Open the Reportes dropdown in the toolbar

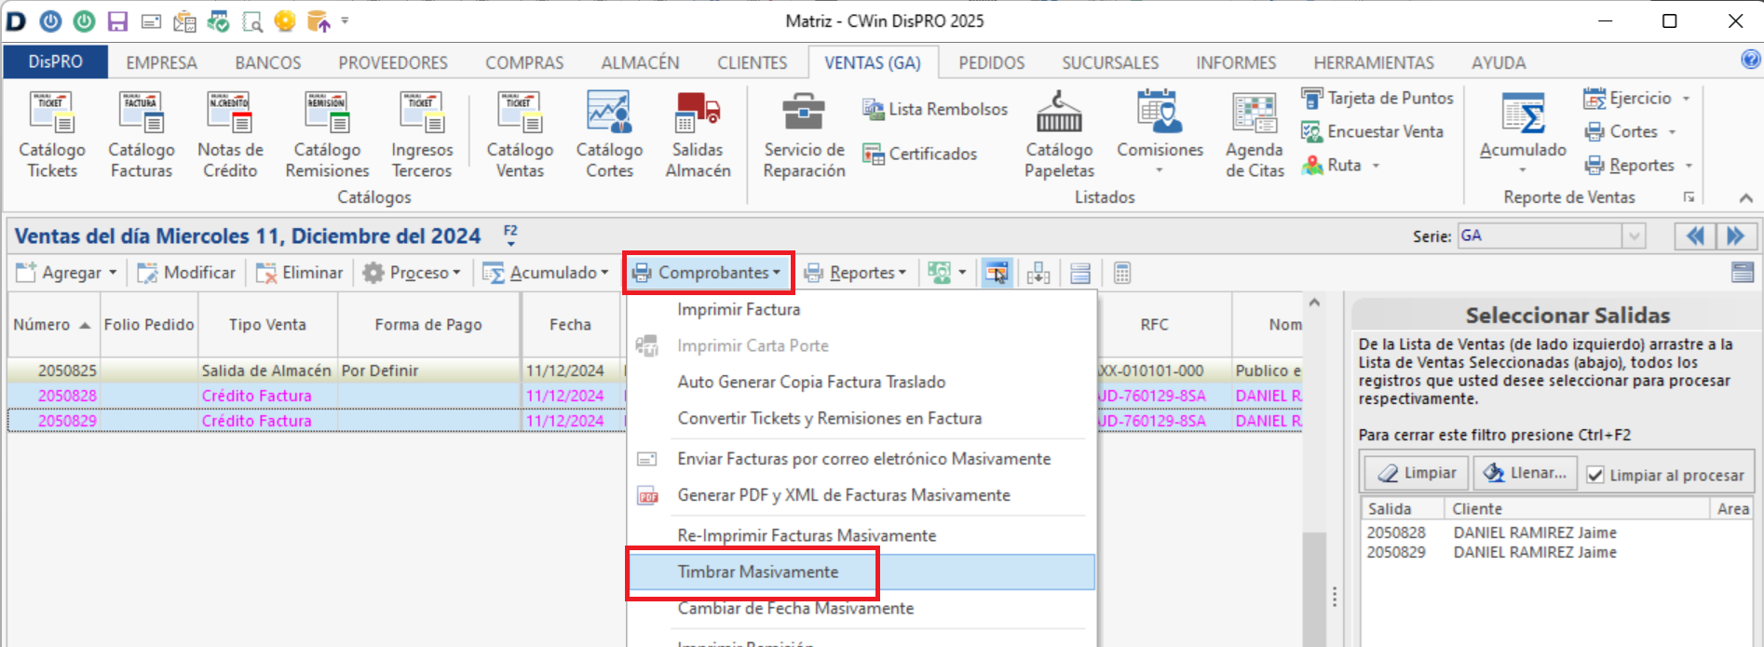coord(854,273)
